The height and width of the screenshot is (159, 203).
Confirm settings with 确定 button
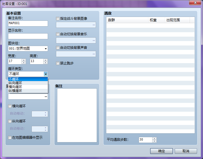pyautogui.click(x=162, y=151)
